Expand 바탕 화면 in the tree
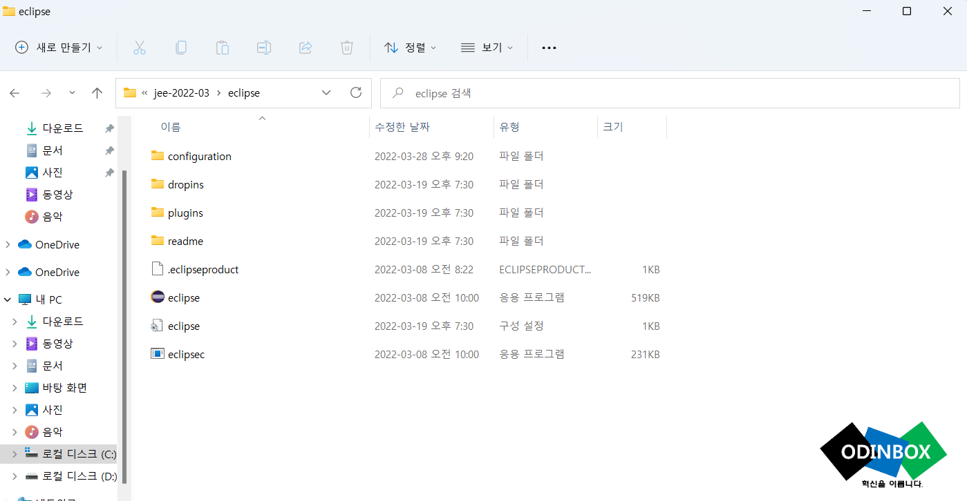The height and width of the screenshot is (501, 967). click(15, 388)
